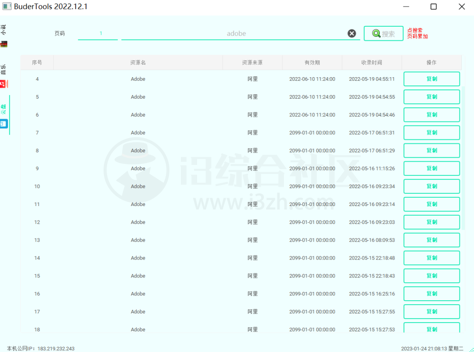
Task: Copy resource in row 5
Action: click(432, 96)
